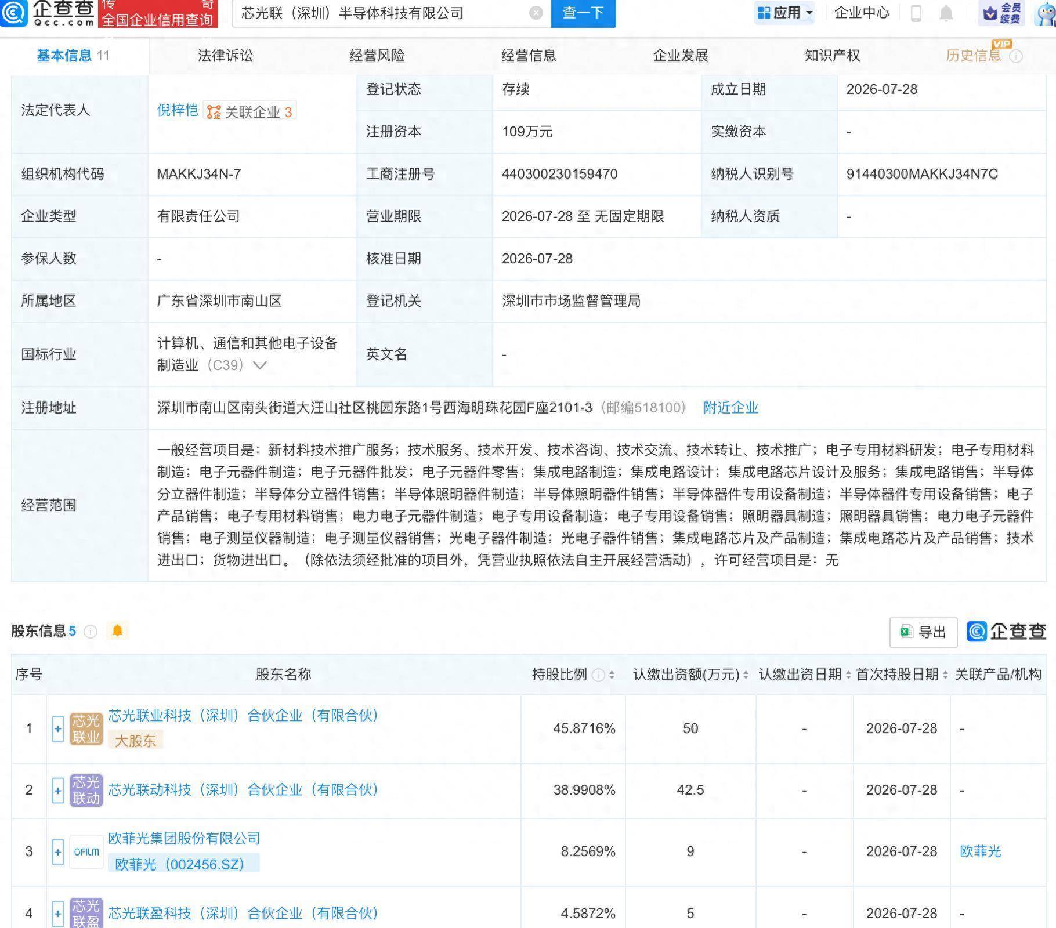The width and height of the screenshot is (1056, 928).
Task: Open notifications bell in header
Action: [946, 13]
